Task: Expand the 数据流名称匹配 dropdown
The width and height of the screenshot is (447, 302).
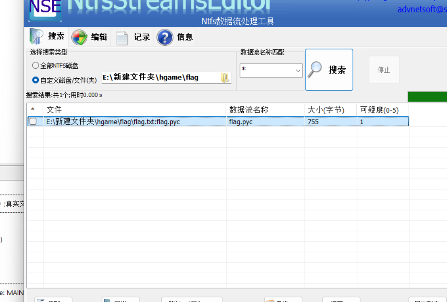Action: [x=298, y=71]
